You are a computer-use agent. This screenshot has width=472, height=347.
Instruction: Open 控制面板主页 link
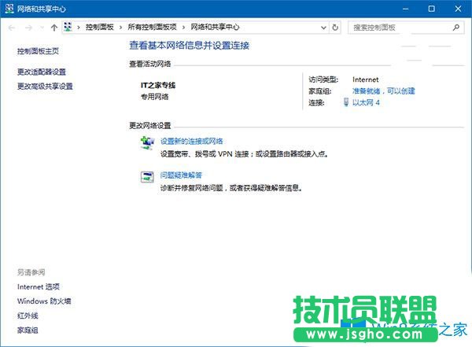pyautogui.click(x=38, y=51)
